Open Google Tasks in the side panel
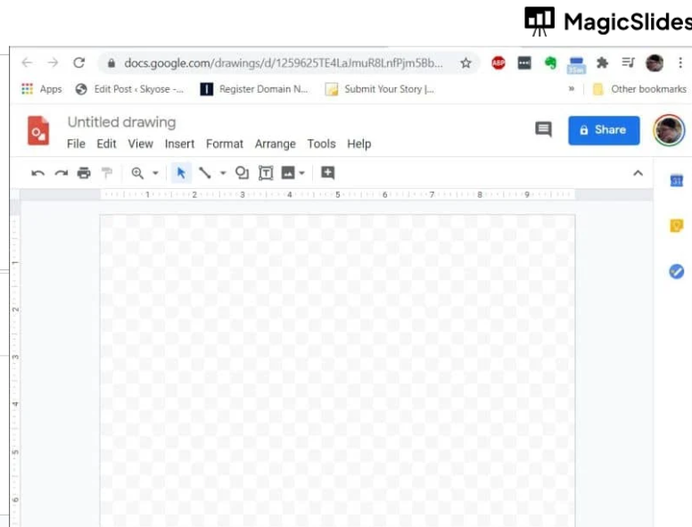The image size is (692, 527). [x=677, y=271]
